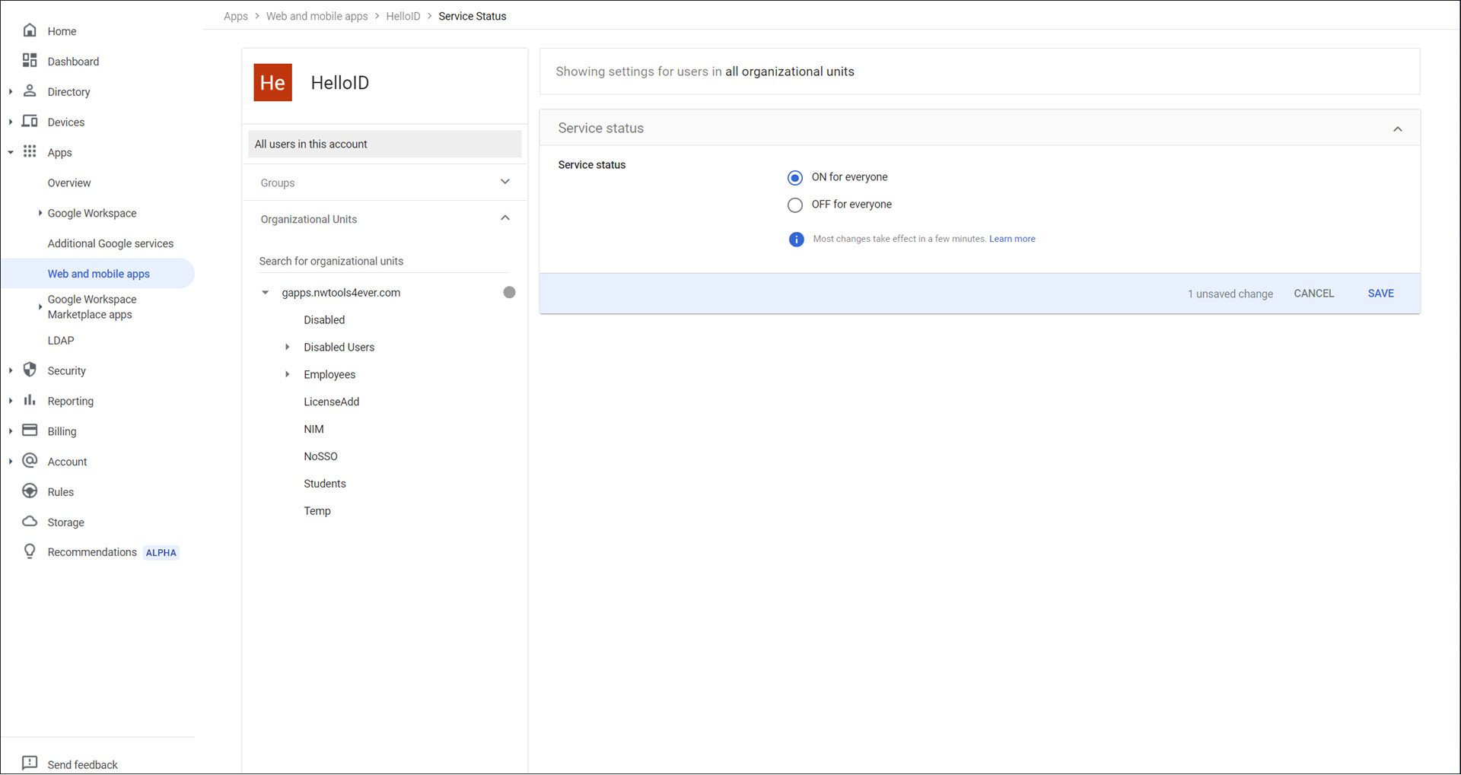The width and height of the screenshot is (1461, 775).
Task: Select All users in this account
Action: click(385, 145)
